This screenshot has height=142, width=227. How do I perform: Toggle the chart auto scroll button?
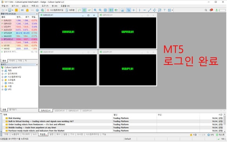[111, 10]
